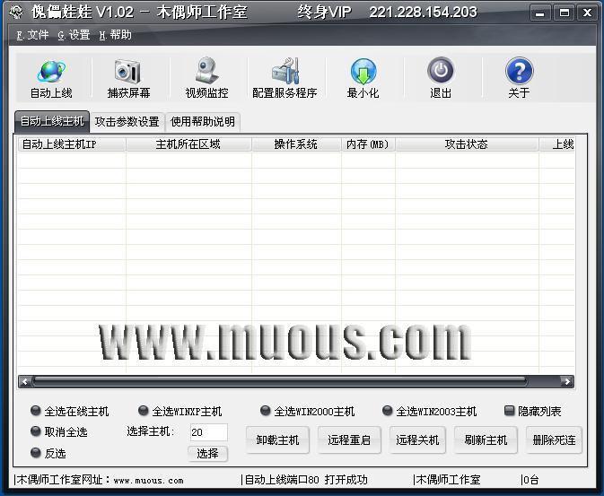Click the 上线 column header

[x=557, y=144]
